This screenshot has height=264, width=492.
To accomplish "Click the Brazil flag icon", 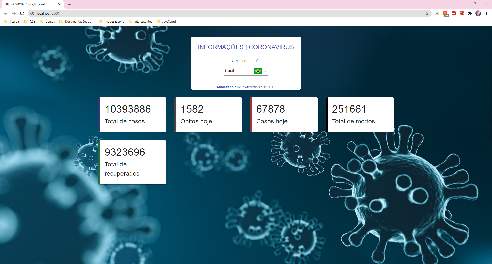I will 258,71.
